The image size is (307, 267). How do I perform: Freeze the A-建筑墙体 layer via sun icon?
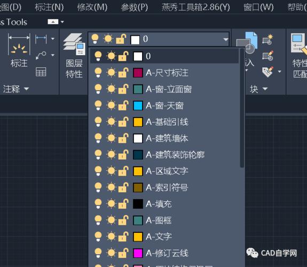pos(111,138)
